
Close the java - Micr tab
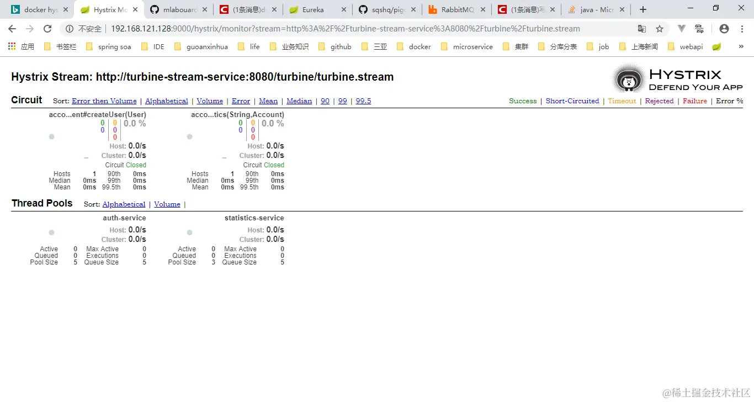coord(622,9)
